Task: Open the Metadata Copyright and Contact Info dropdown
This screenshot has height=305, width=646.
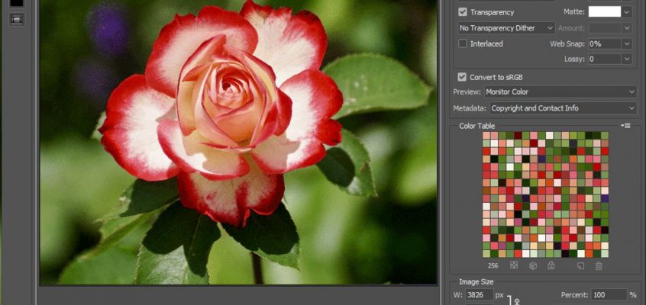Action: 563,108
